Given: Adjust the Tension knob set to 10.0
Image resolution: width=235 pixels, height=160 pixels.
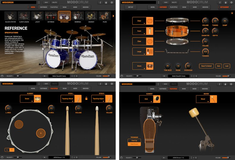Looking at the screenshot, I should point(205,51).
